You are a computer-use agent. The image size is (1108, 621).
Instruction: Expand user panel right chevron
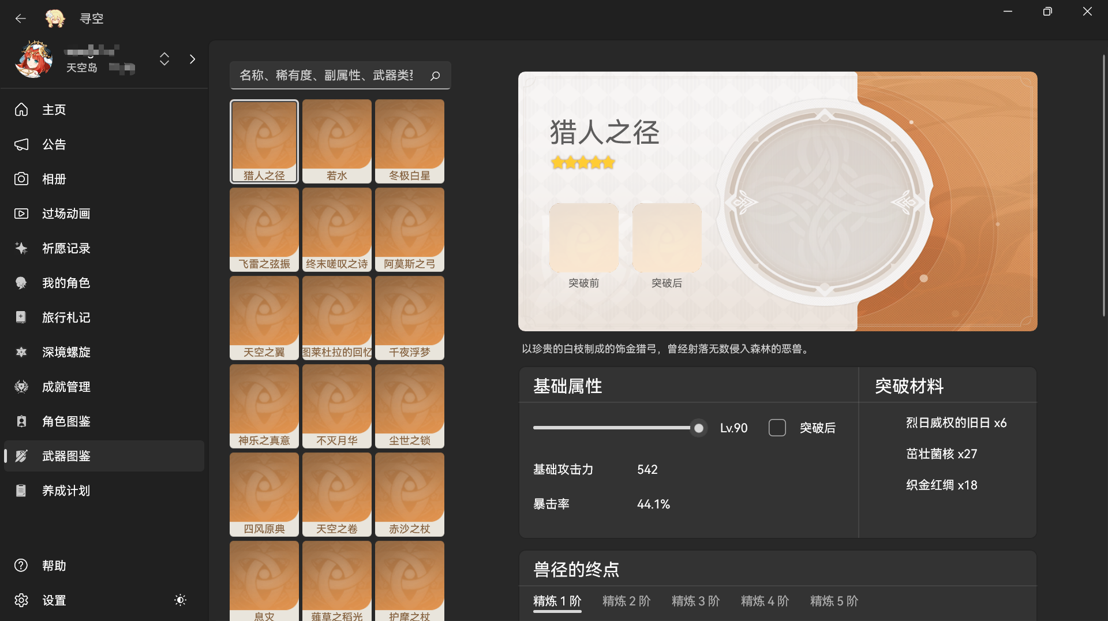192,59
